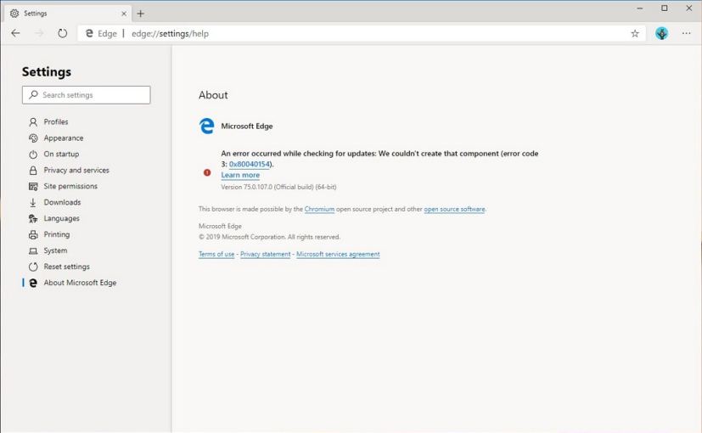This screenshot has height=433, width=702.
Task: Select On startup in sidebar
Action: pyautogui.click(x=61, y=155)
